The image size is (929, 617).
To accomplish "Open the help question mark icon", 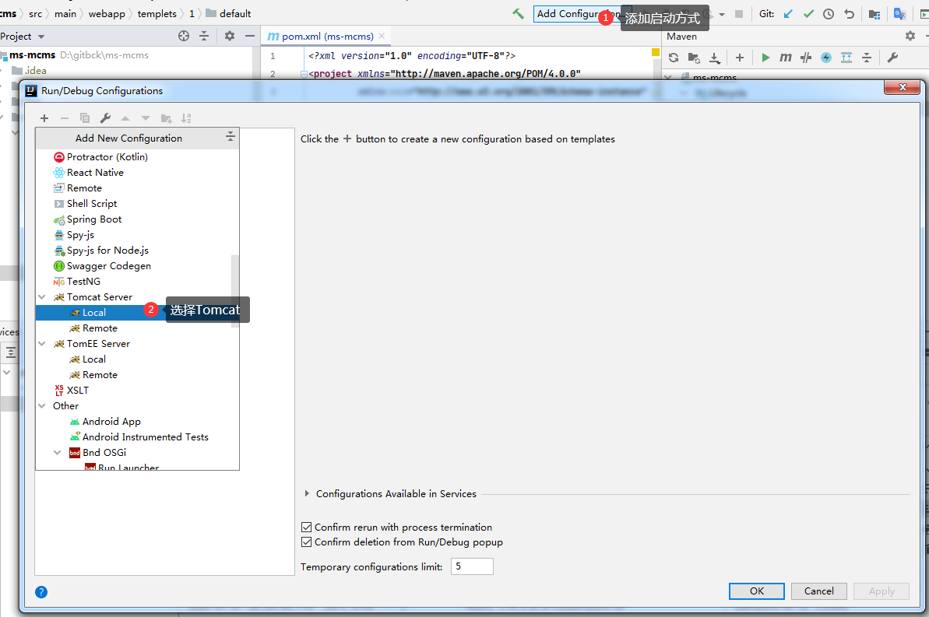I will pyautogui.click(x=41, y=592).
